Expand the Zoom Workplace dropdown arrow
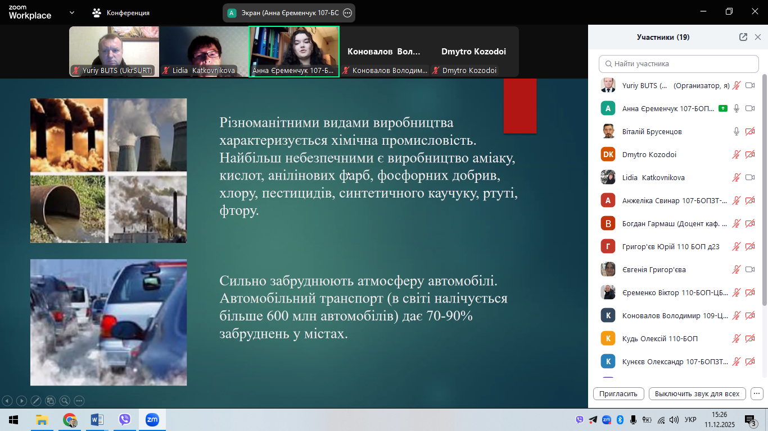768x431 pixels. [71, 12]
